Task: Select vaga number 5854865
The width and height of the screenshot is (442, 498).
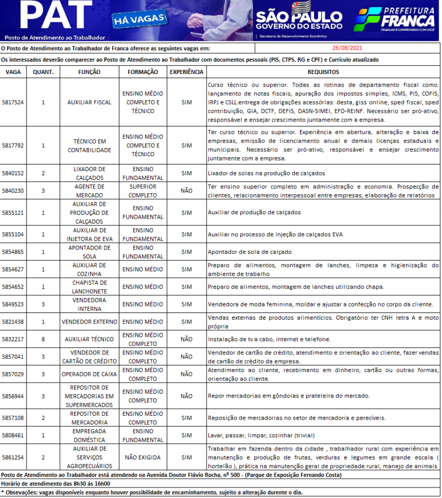Action: point(13,252)
